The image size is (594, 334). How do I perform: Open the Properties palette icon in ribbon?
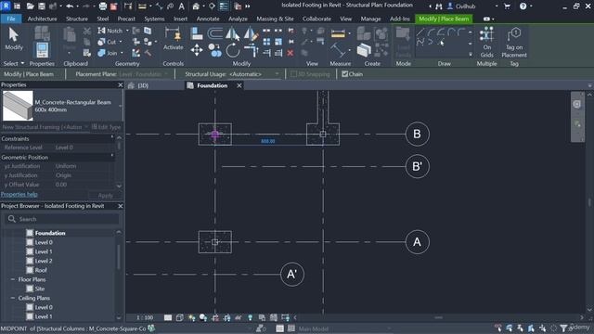pyautogui.click(x=42, y=49)
